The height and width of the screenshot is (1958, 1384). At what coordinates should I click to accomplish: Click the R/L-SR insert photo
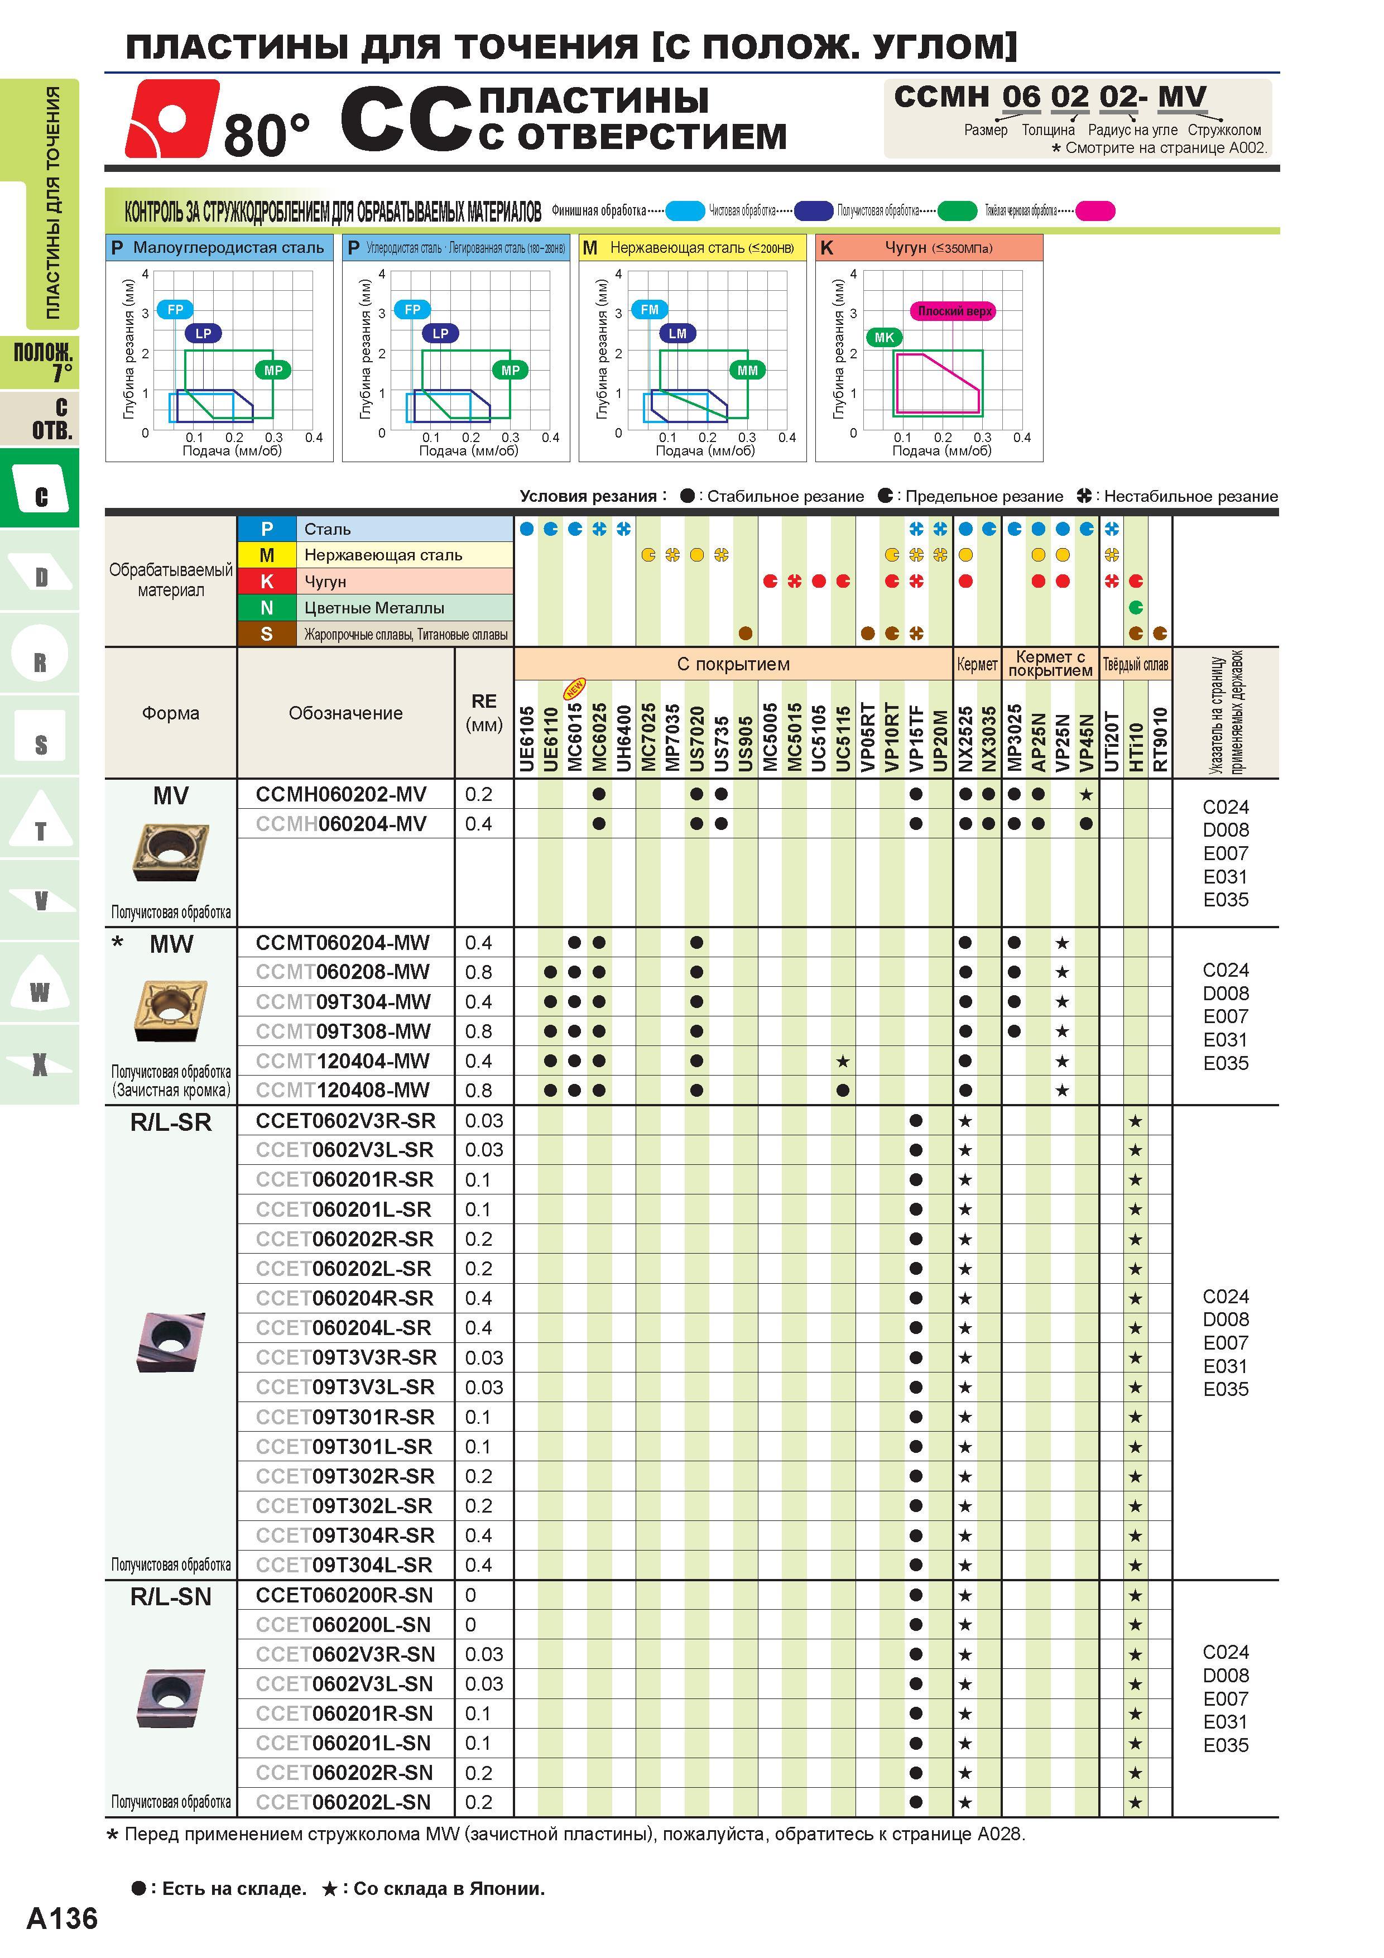coord(171,1341)
